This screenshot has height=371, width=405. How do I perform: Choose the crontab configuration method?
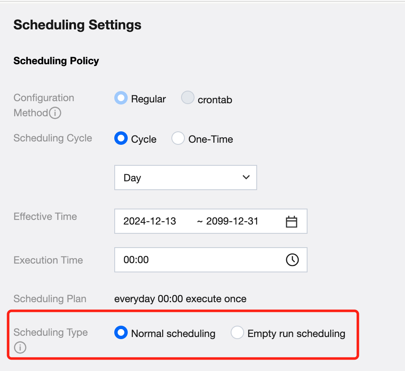click(x=187, y=99)
